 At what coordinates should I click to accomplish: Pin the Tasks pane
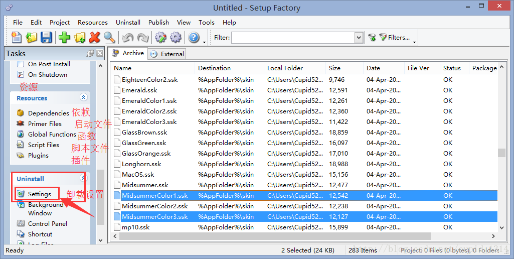tap(90, 54)
